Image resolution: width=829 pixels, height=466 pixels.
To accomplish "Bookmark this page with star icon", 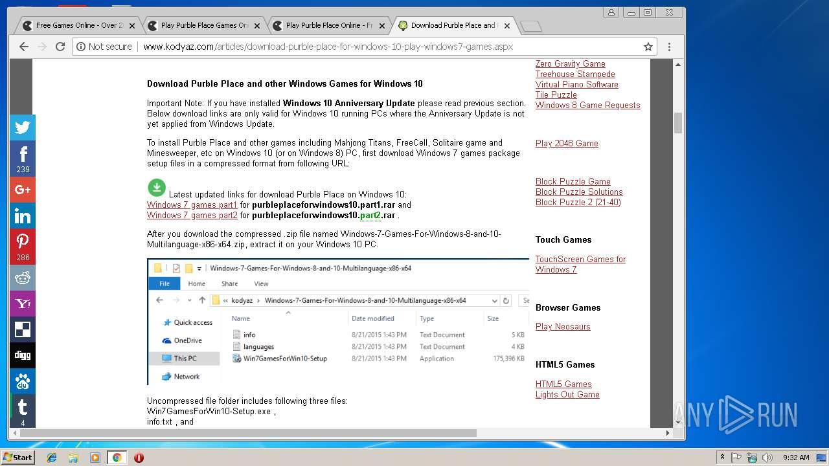I will [x=648, y=47].
